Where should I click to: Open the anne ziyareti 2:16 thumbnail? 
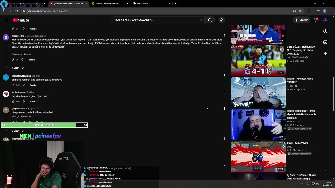258,125
